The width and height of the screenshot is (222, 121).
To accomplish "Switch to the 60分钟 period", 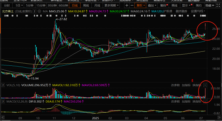I will (63, 6).
